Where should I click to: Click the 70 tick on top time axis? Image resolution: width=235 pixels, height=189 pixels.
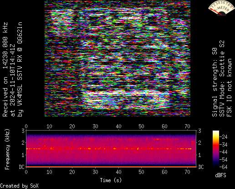(188, 126)
